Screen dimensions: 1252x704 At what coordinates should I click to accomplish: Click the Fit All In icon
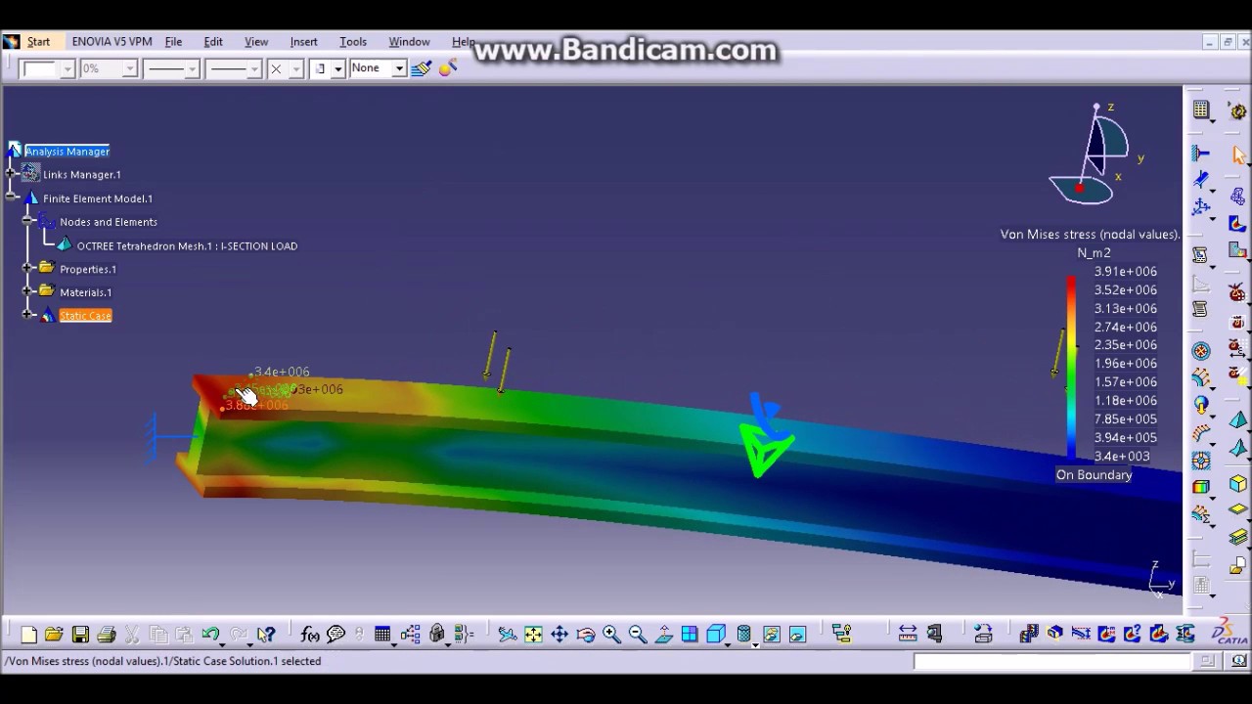(533, 635)
